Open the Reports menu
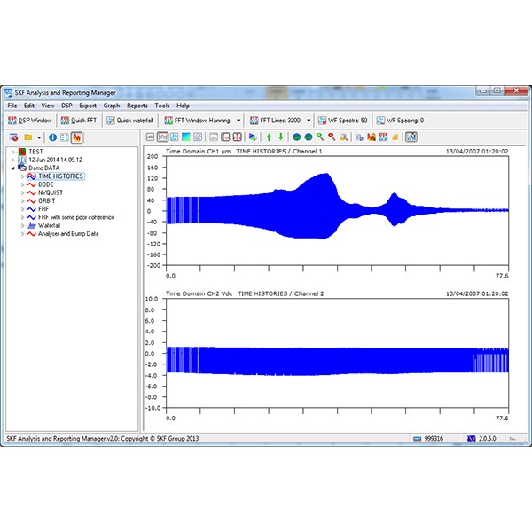The image size is (532, 532). tap(137, 106)
